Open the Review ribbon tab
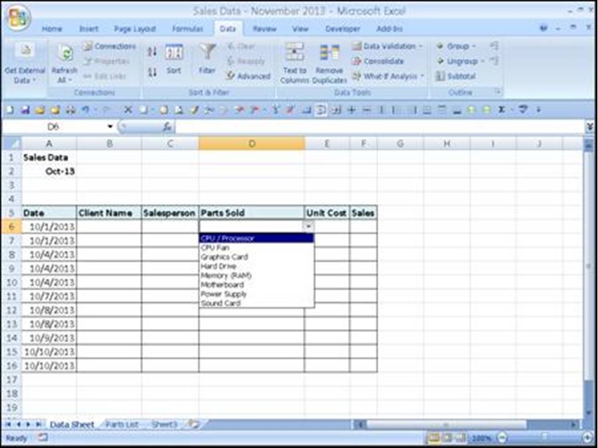The height and width of the screenshot is (448, 598). (264, 29)
